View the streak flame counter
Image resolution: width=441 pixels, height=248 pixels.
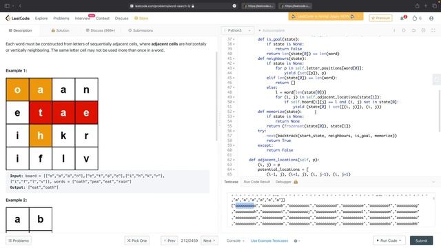click(x=417, y=18)
